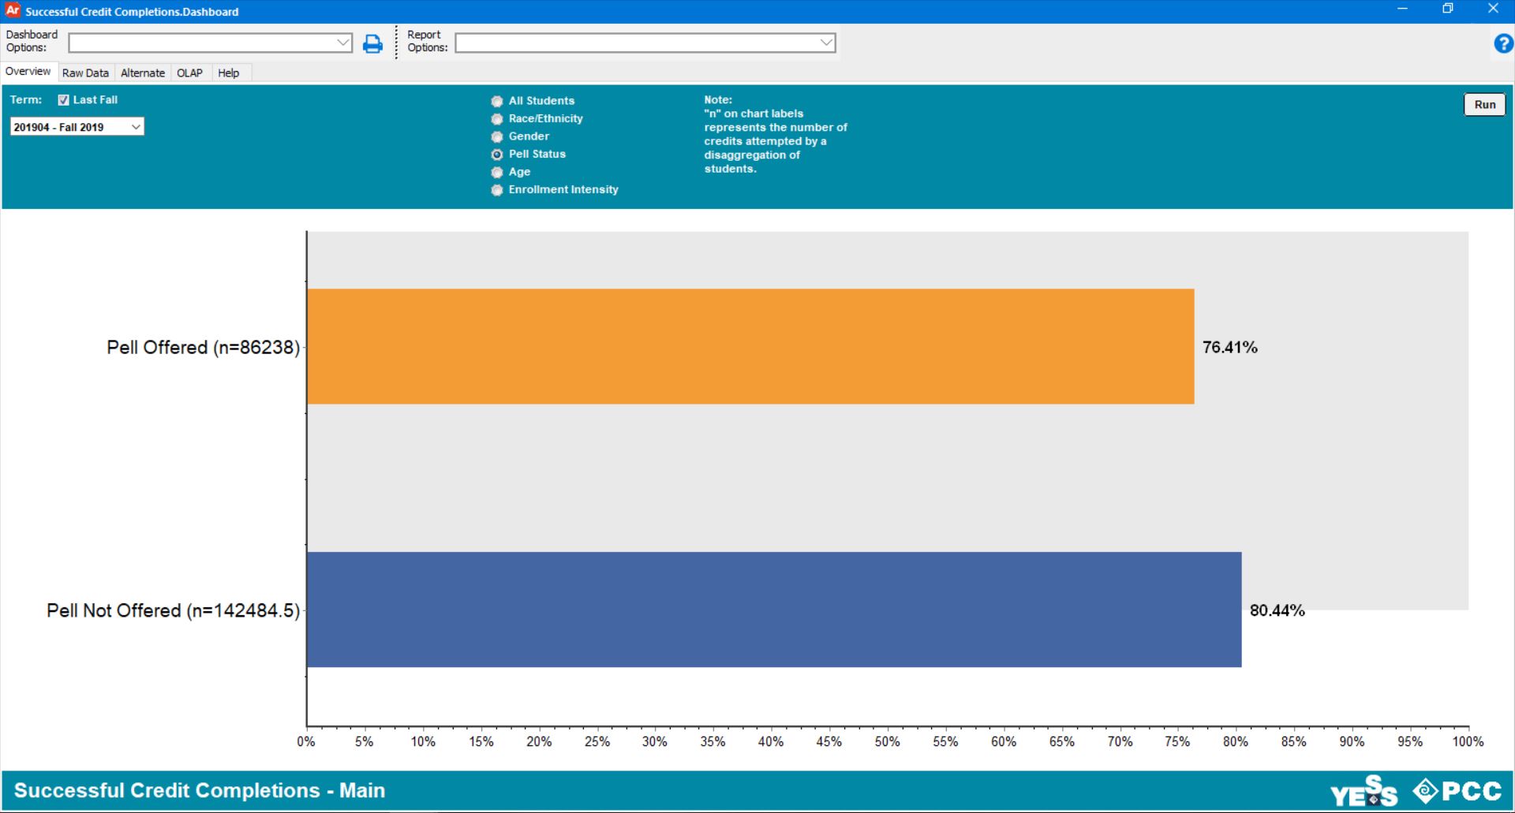Uncheck the Last Fall checkbox

(x=64, y=100)
